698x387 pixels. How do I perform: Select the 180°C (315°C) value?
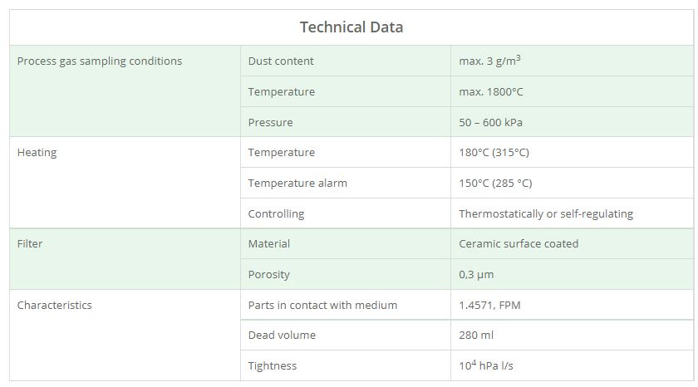point(494,153)
